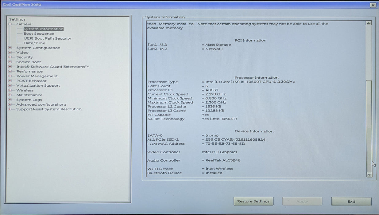This screenshot has width=379, height=215.
Task: Click the greyed-out Apply button
Action: pyautogui.click(x=302, y=201)
